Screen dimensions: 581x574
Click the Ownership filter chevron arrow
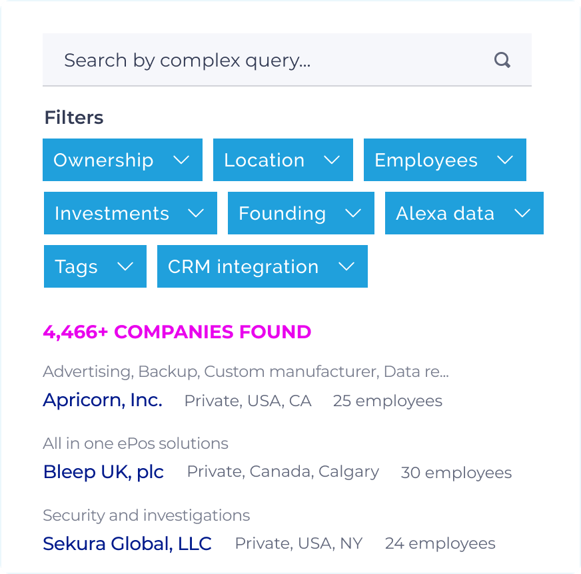(181, 160)
